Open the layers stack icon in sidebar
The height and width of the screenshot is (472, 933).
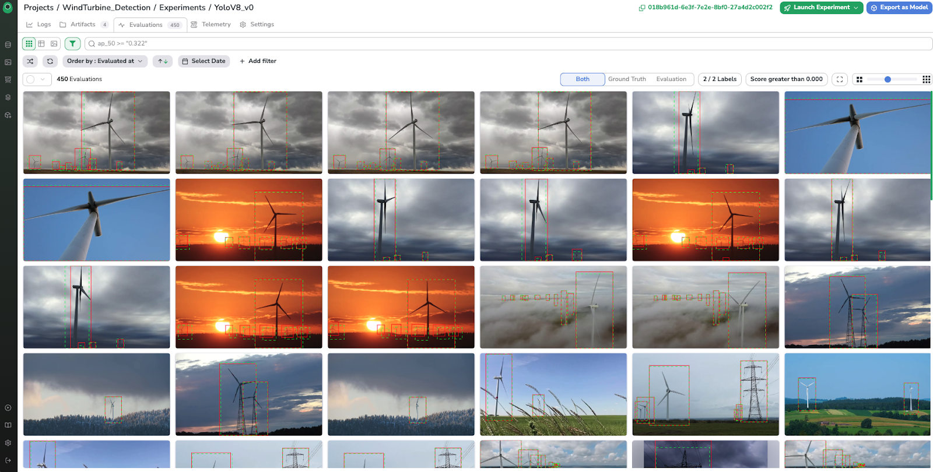8,97
